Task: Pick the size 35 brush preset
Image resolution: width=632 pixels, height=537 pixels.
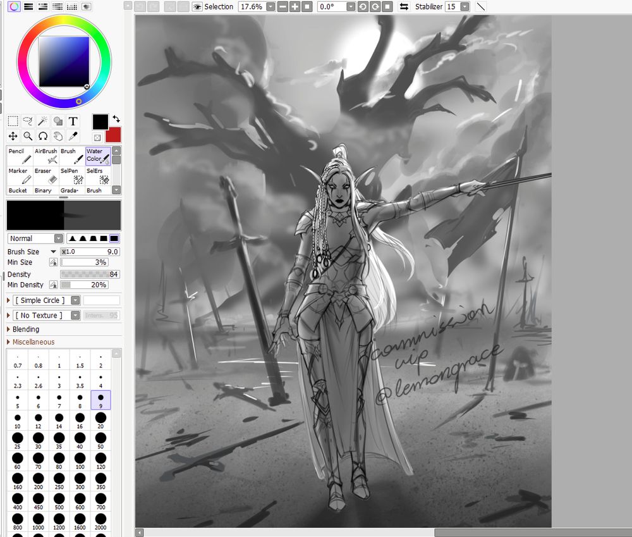Action: 59,441
